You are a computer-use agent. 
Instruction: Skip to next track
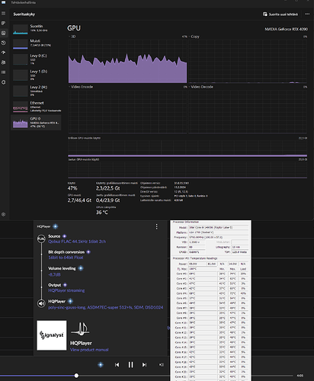[144, 365]
